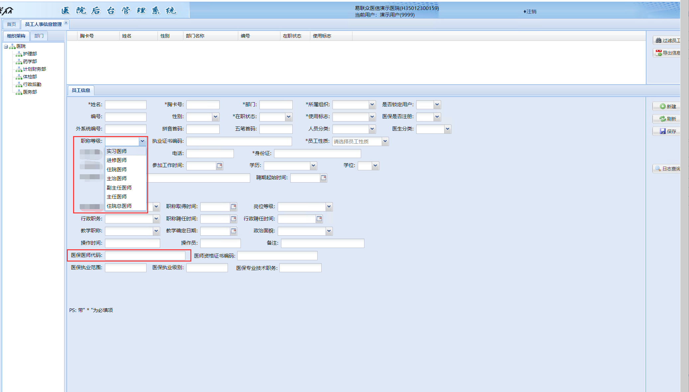Click the 医保医师代码 input field
Image resolution: width=689 pixels, height=392 pixels.
click(x=145, y=256)
